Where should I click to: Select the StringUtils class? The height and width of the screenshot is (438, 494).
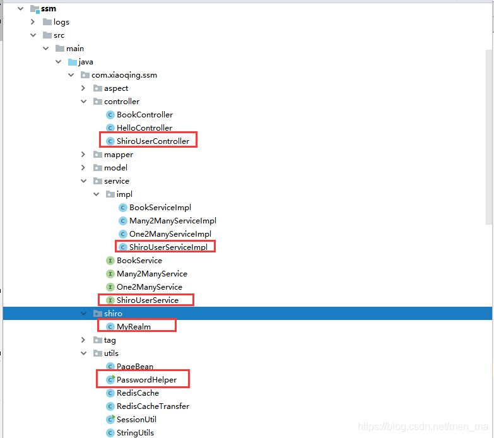click(135, 432)
